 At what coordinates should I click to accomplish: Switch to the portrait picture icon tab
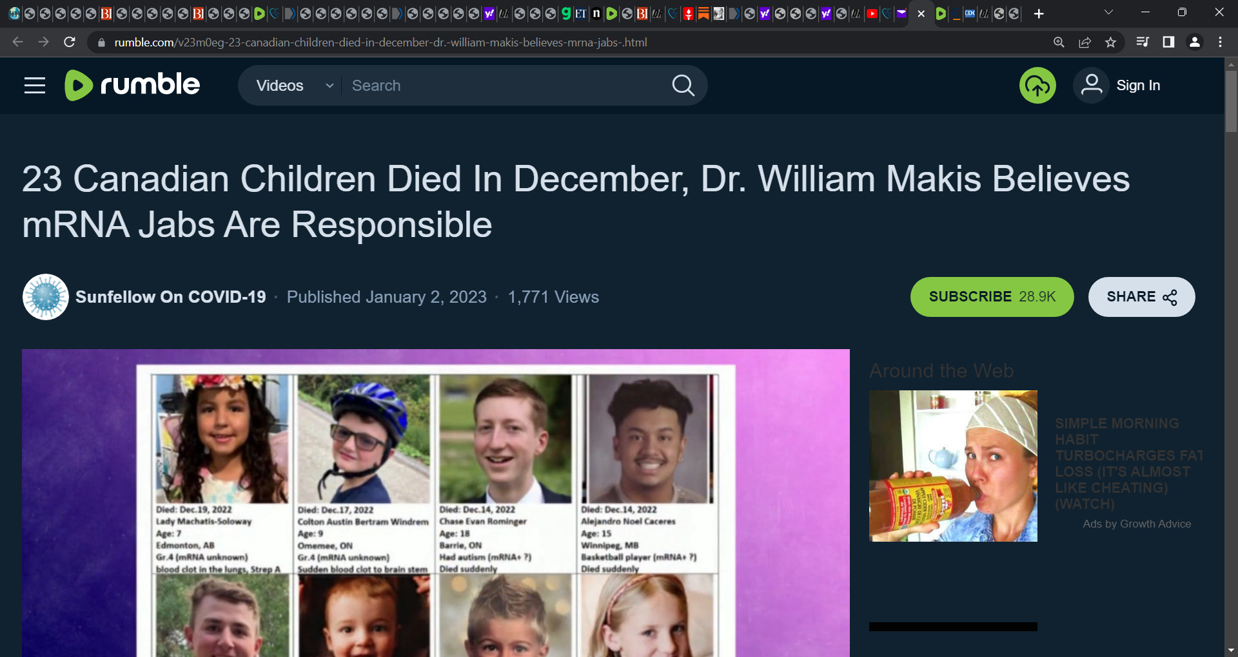[x=718, y=14]
